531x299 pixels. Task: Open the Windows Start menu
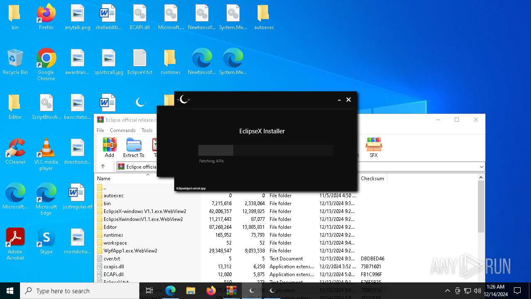(x=10, y=291)
